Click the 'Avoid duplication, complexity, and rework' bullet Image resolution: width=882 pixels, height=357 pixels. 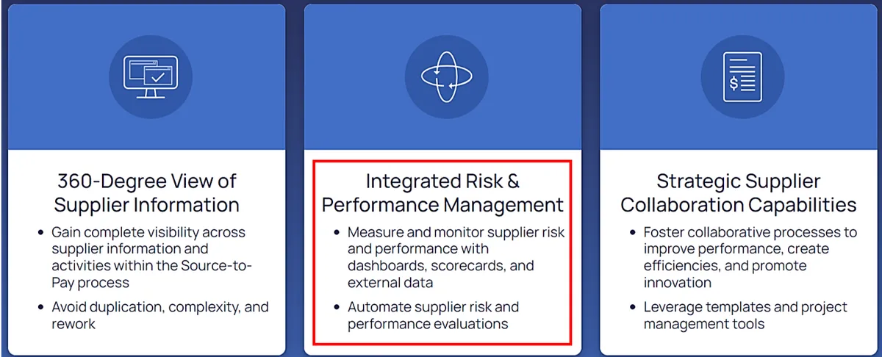(159, 315)
